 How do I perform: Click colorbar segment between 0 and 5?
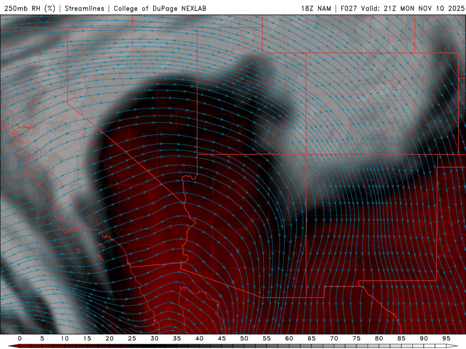[31, 346]
